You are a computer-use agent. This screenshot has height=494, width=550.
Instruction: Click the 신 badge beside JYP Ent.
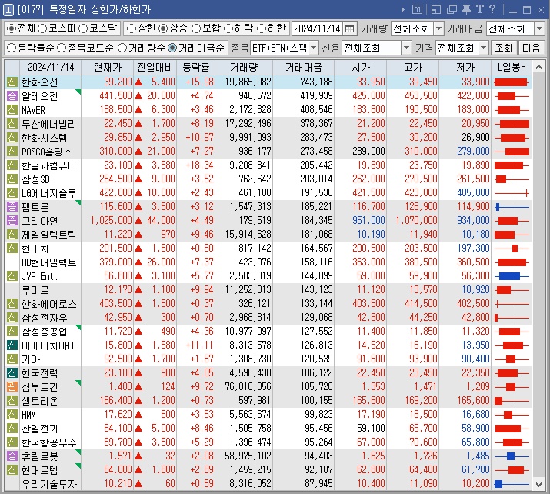(12, 275)
